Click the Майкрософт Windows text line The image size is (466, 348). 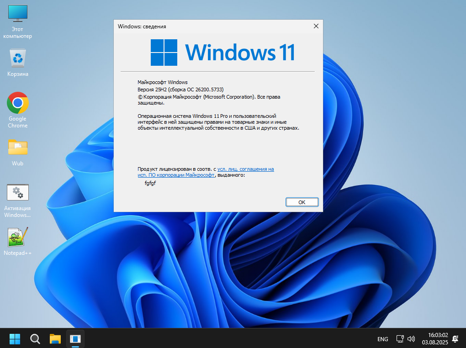(163, 82)
